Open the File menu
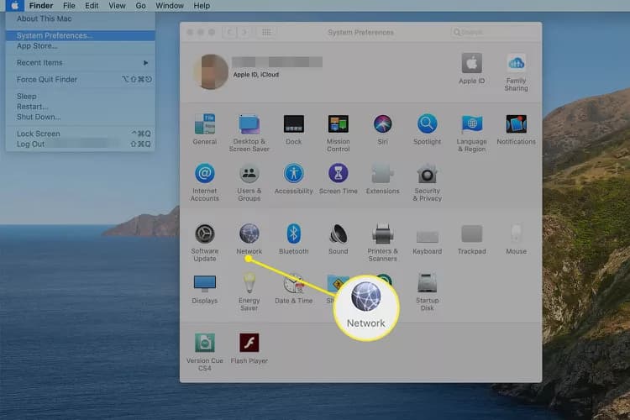This screenshot has height=420, width=630. pos(69,6)
